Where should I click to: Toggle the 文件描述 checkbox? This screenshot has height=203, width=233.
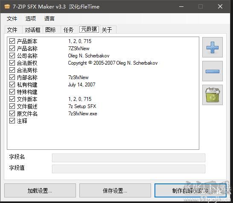point(12,106)
